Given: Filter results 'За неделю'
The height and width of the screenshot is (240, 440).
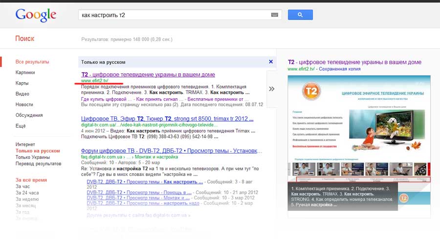Looking at the screenshot, I should (27, 199).
